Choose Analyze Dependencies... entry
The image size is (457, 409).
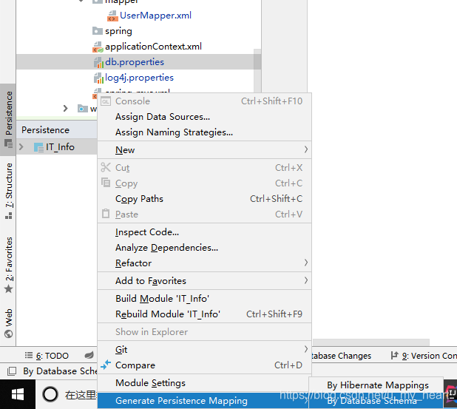pos(204,248)
